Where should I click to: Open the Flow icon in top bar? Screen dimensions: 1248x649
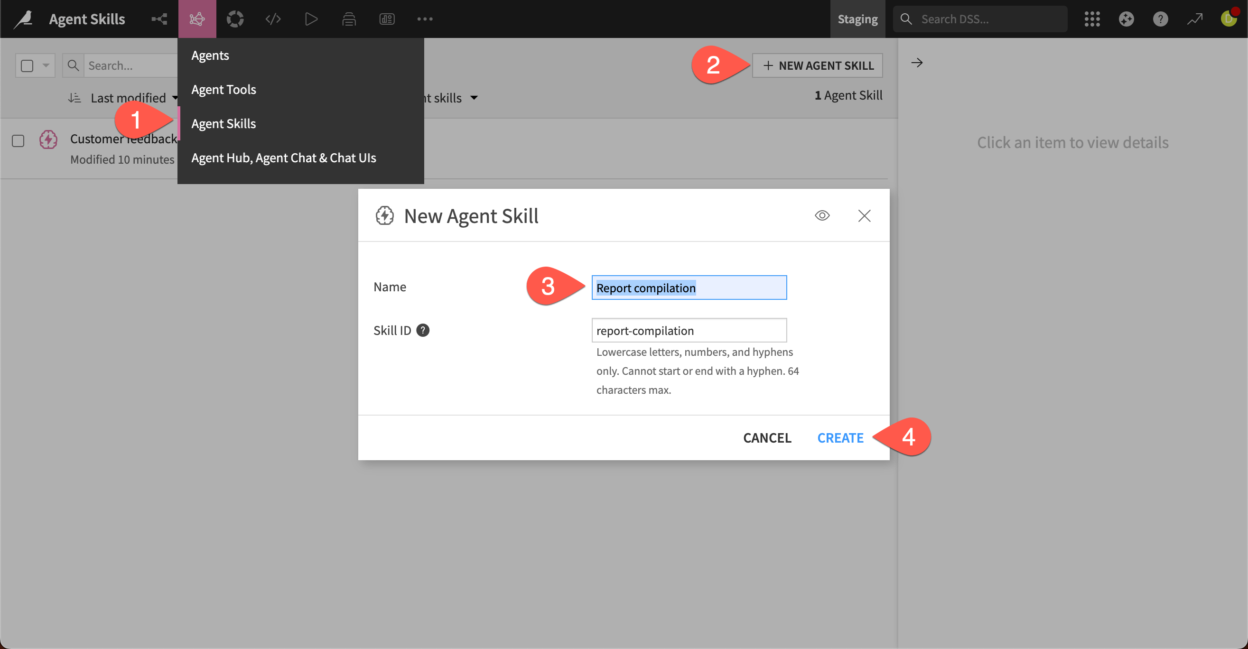click(159, 19)
